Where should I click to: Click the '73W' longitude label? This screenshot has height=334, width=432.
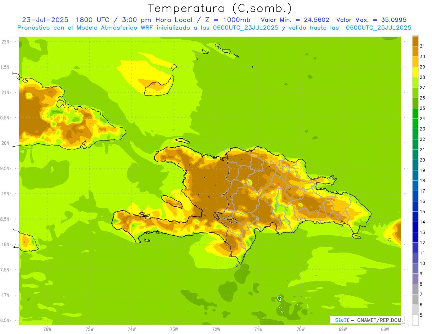pyautogui.click(x=174, y=329)
